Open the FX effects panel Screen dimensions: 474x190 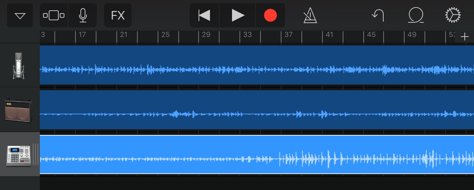click(x=118, y=16)
